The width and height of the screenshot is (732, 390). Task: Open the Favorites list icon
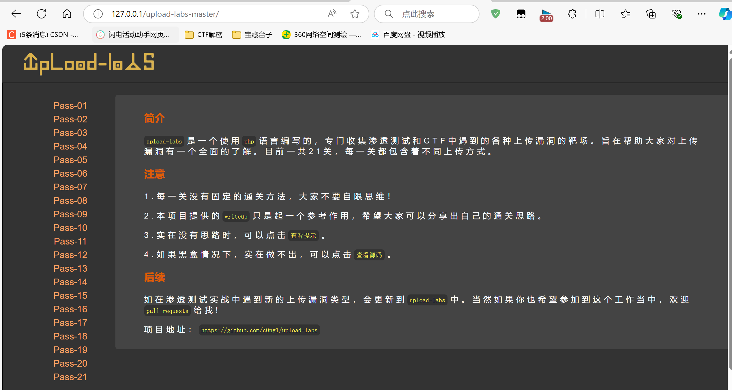(x=625, y=14)
